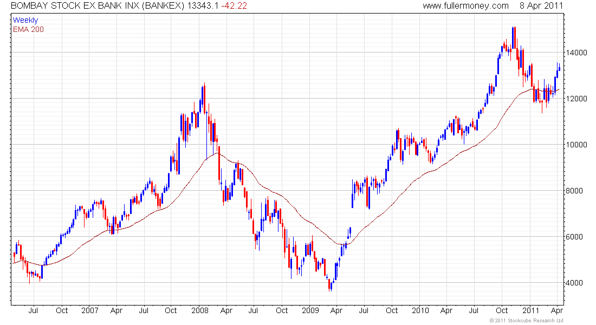Click the red change value -42.22

click(x=234, y=6)
